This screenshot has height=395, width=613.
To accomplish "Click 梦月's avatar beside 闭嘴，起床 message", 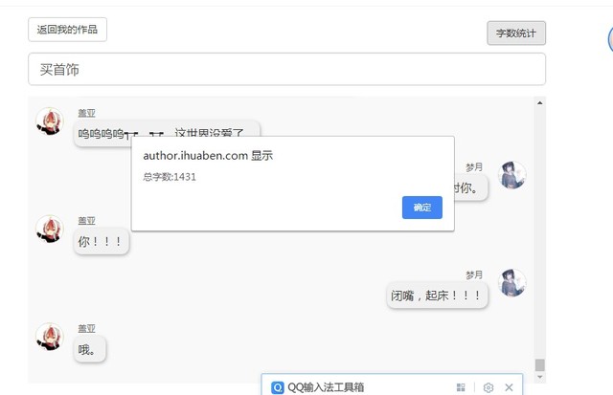I will point(512,283).
